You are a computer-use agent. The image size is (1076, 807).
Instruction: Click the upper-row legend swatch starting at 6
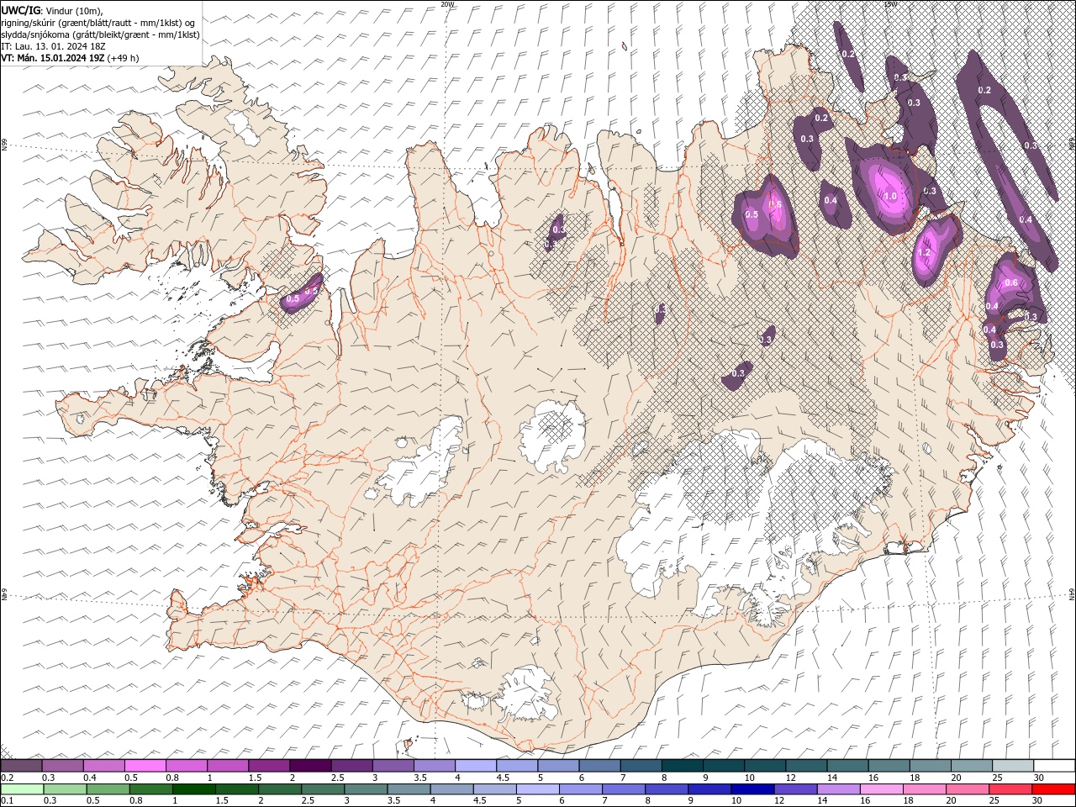[599, 765]
